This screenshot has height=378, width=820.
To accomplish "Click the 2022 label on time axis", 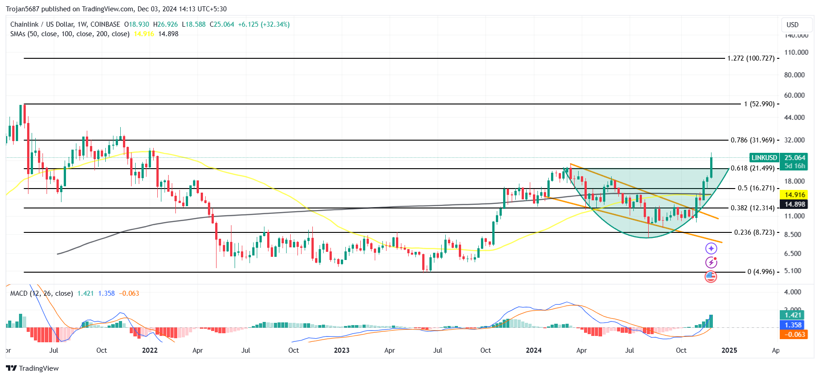I will [x=150, y=350].
